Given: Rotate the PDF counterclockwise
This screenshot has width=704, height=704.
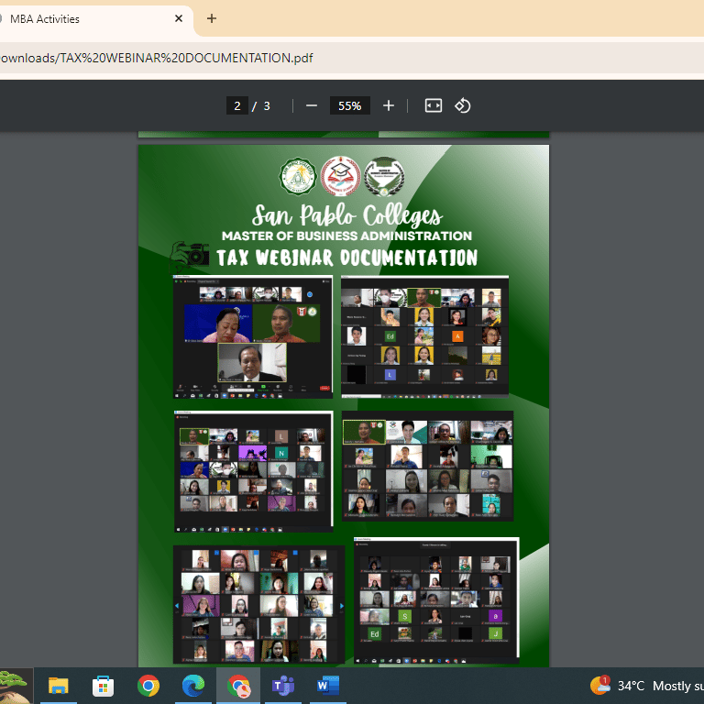Looking at the screenshot, I should [462, 106].
